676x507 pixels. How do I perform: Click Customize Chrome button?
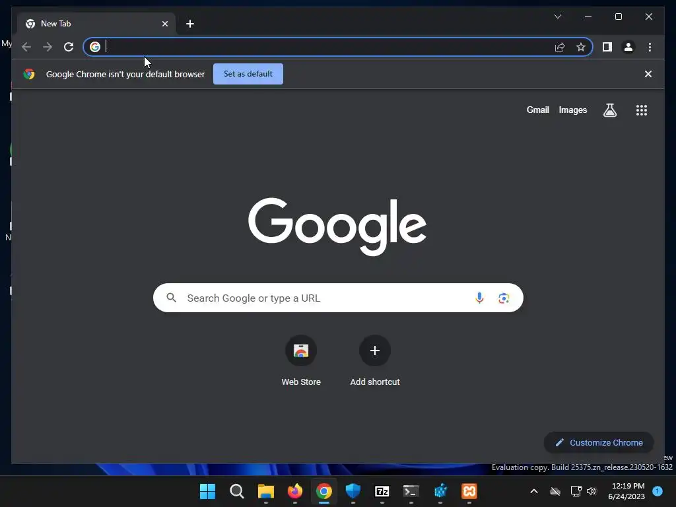[599, 443]
